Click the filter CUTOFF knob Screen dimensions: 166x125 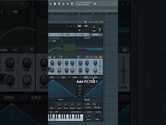[80, 62]
